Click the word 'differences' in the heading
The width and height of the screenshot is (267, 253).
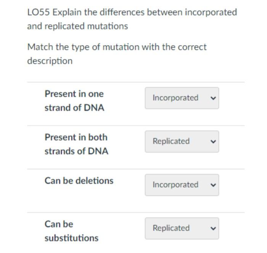pos(122,12)
